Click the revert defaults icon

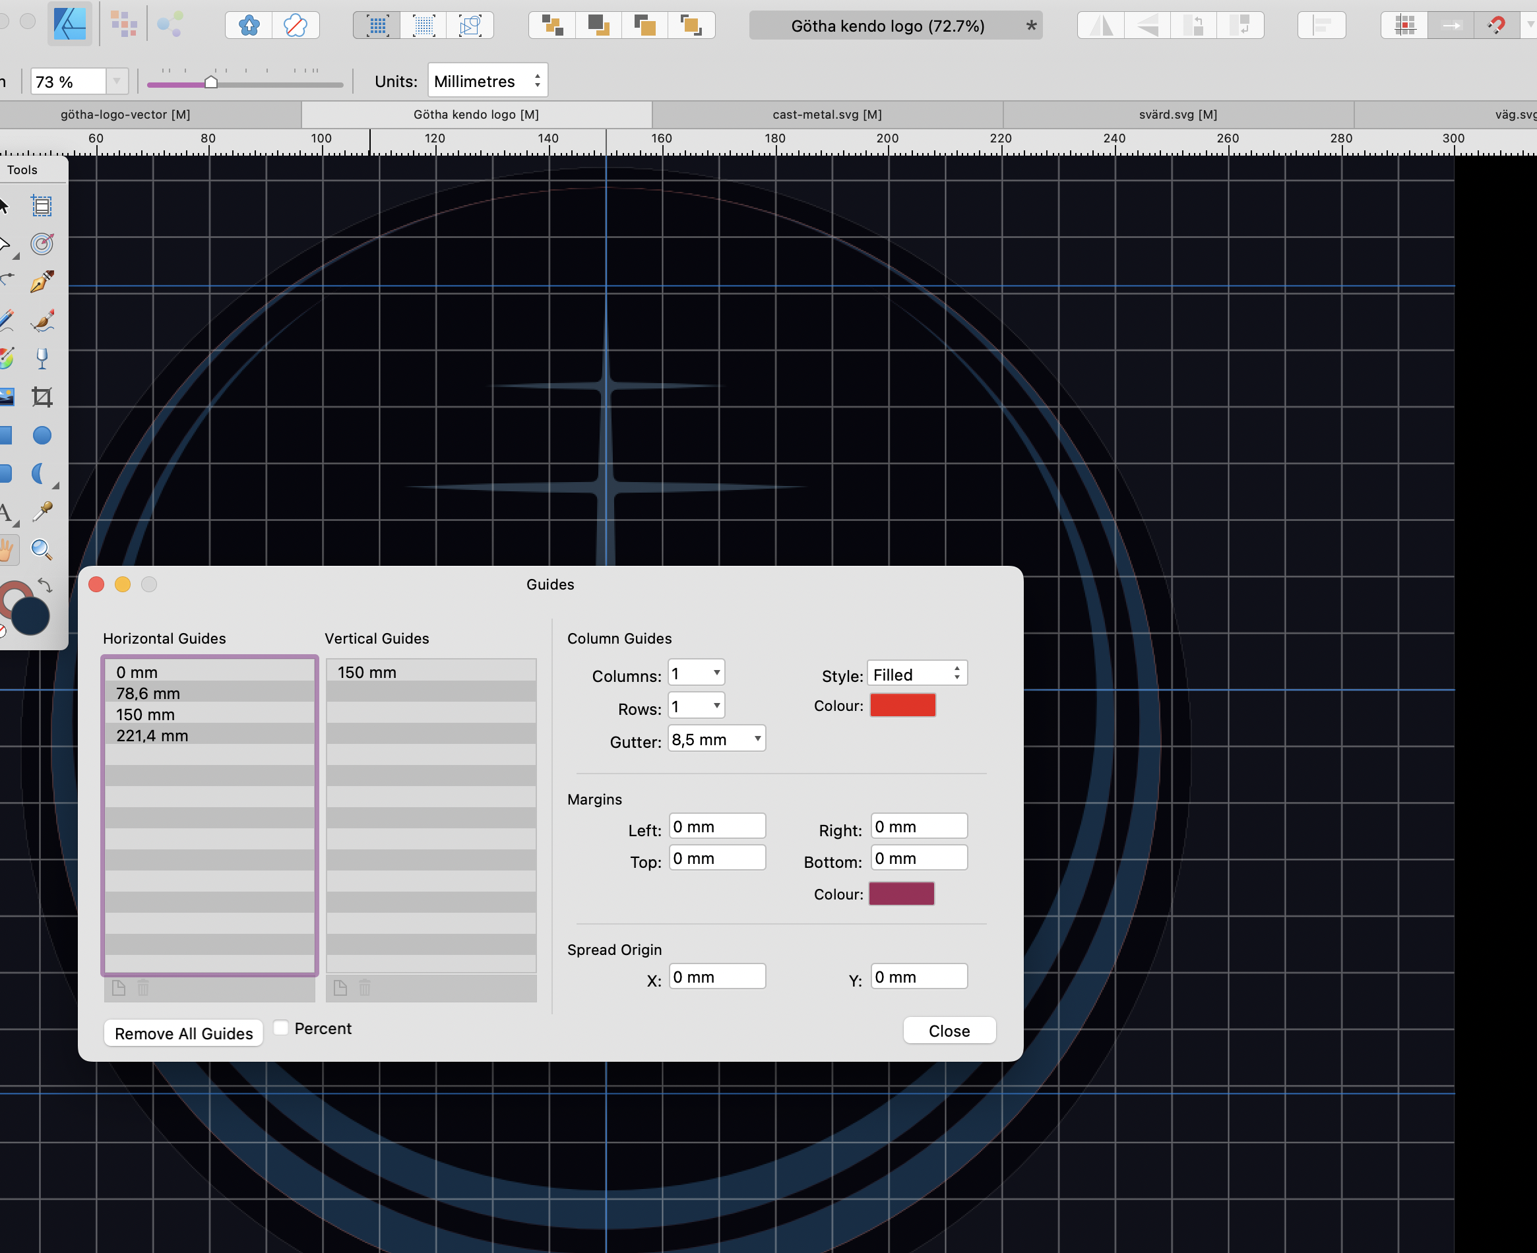[x=296, y=25]
